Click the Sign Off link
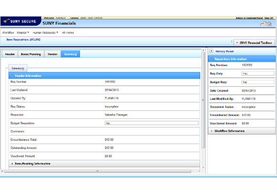 [x=269, y=18]
